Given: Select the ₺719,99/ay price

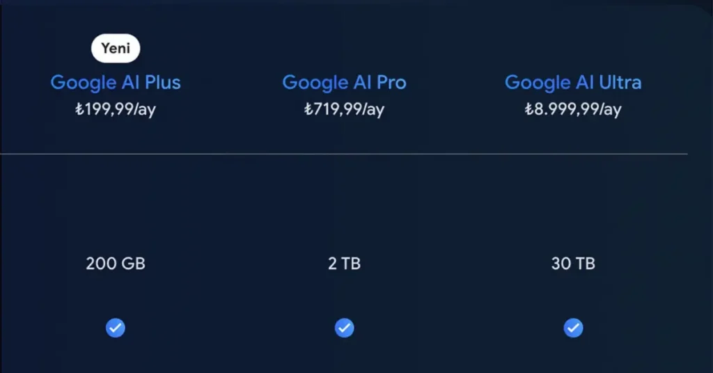Looking at the screenshot, I should tap(345, 110).
